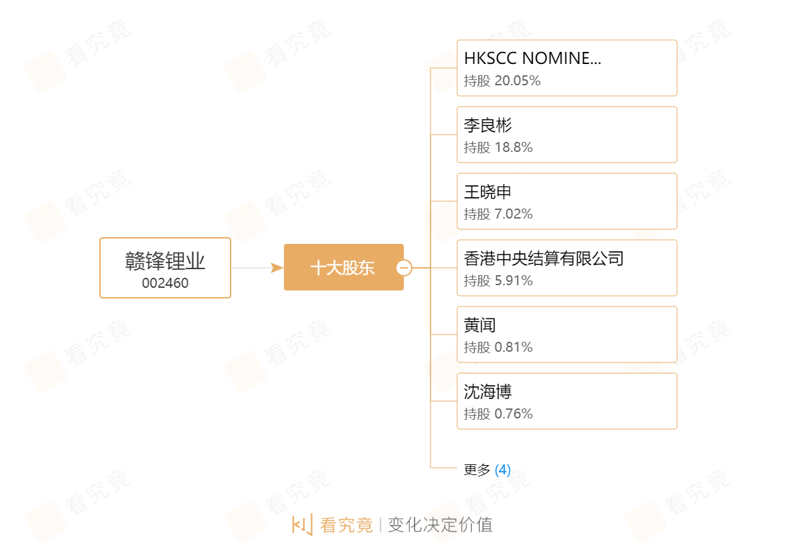
Task: Click the blue (4) count link
Action: pos(502,470)
